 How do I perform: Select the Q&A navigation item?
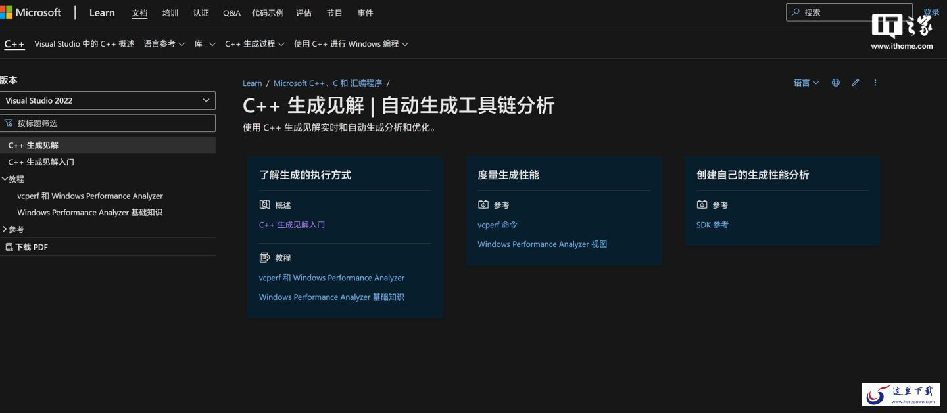tap(231, 13)
